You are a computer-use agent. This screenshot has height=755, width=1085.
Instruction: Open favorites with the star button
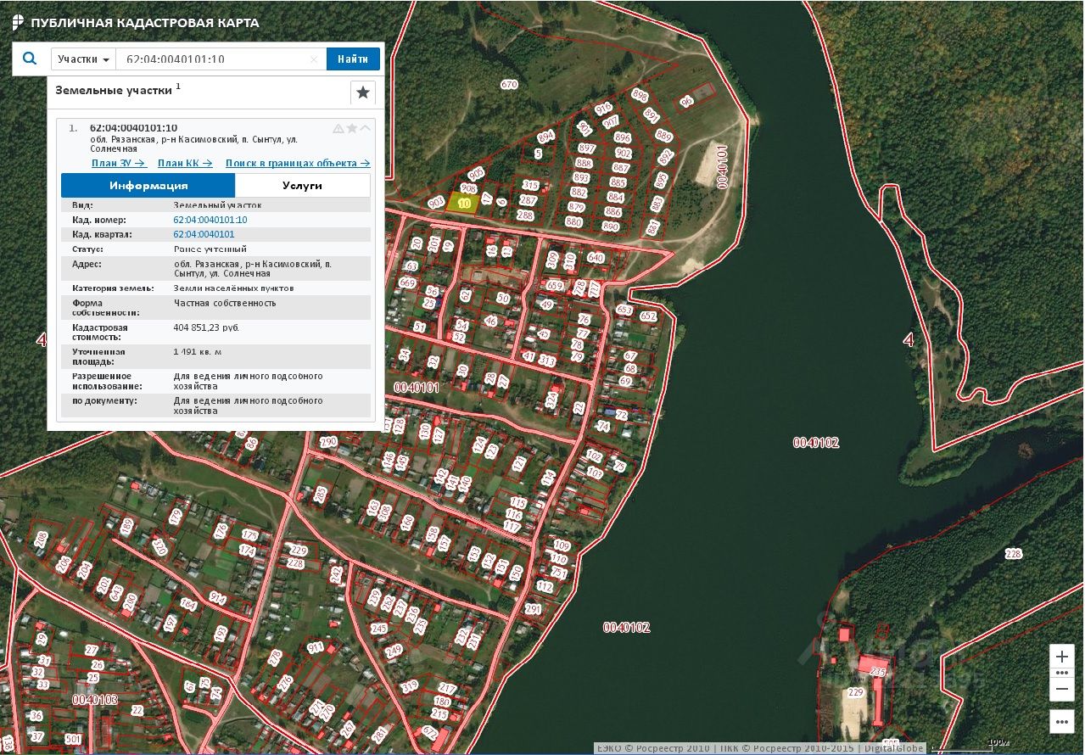coord(363,92)
